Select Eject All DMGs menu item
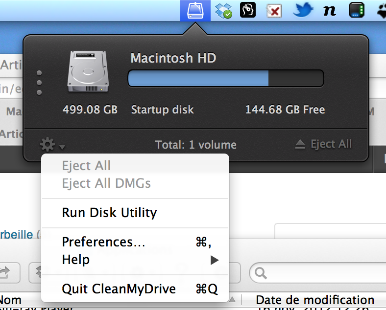 click(106, 183)
